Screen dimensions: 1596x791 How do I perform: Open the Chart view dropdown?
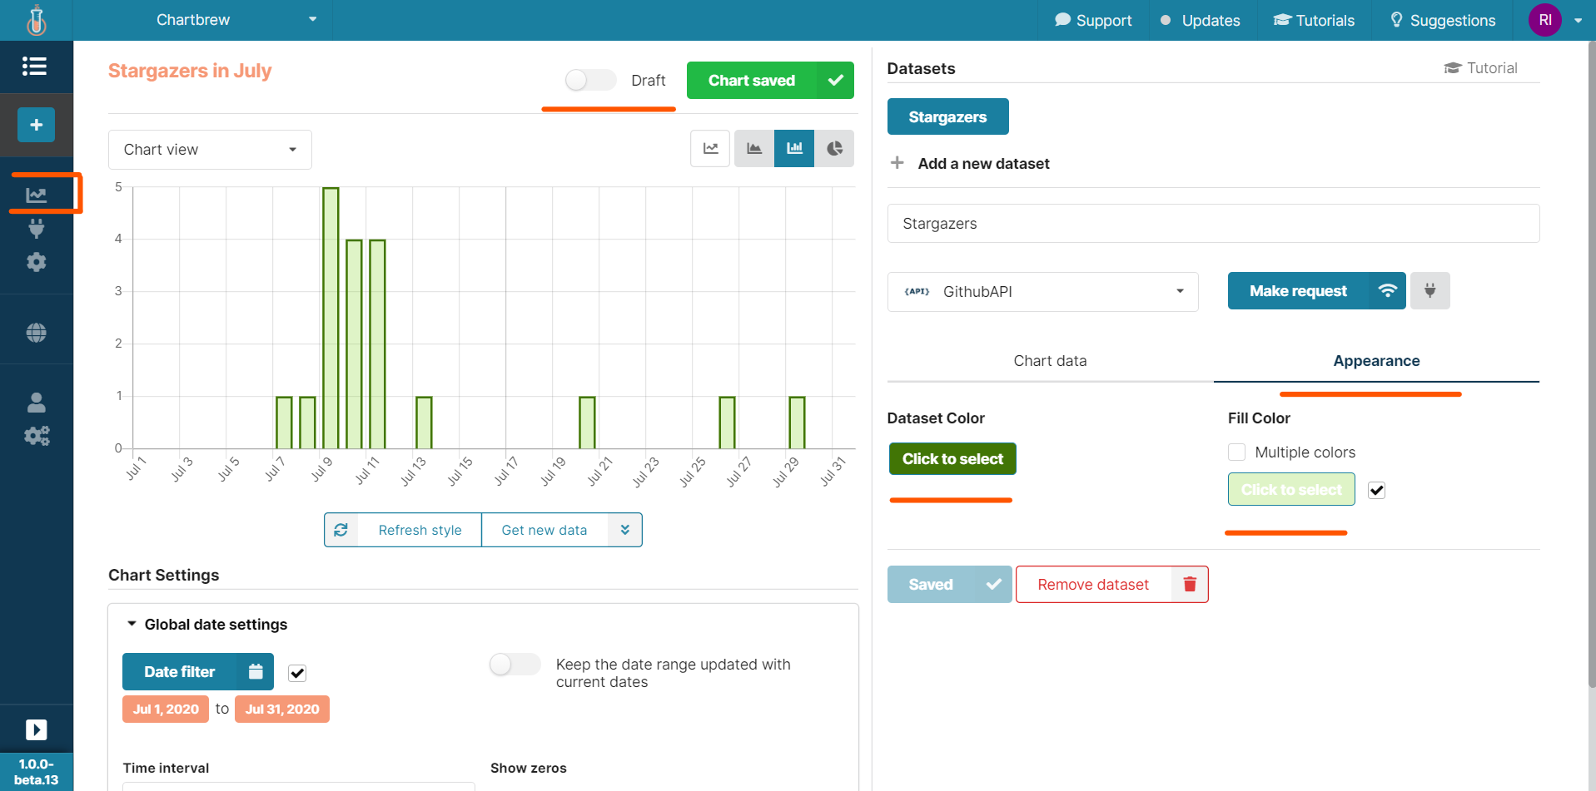pyautogui.click(x=210, y=150)
